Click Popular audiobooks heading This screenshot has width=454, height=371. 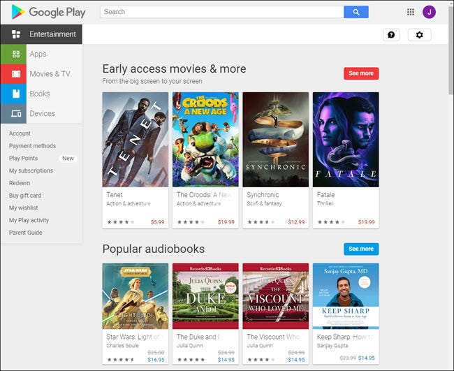154,249
